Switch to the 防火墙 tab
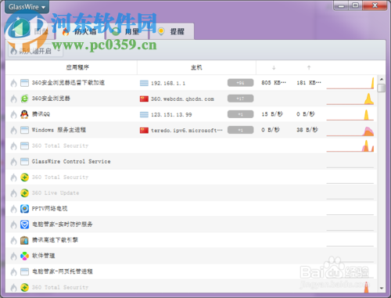 (x=81, y=31)
